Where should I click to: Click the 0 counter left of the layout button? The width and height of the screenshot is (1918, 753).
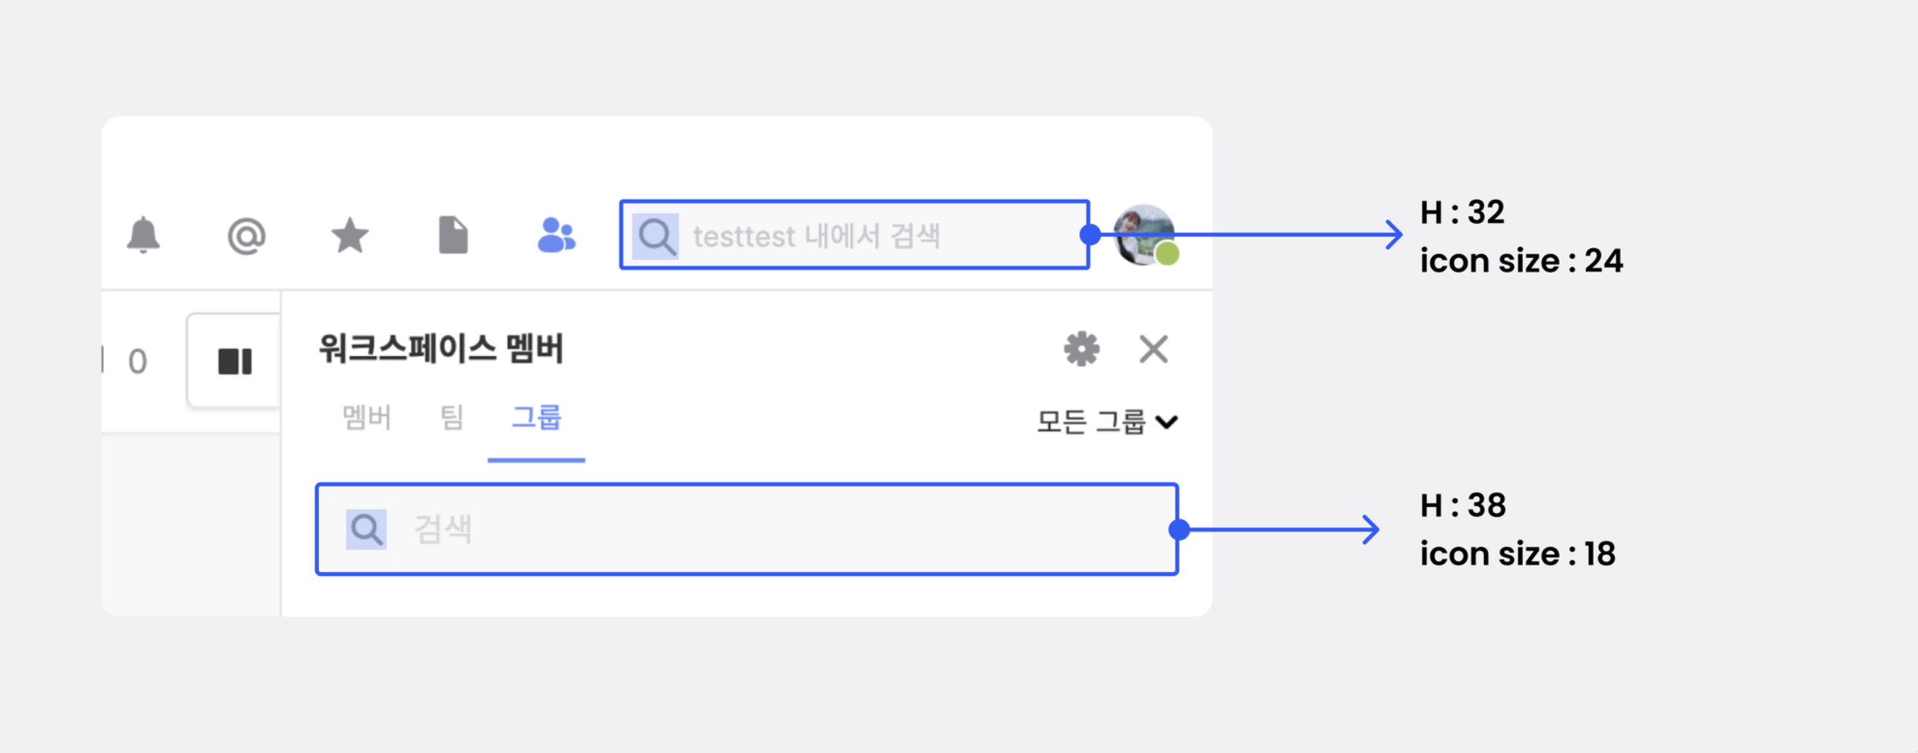(x=138, y=362)
